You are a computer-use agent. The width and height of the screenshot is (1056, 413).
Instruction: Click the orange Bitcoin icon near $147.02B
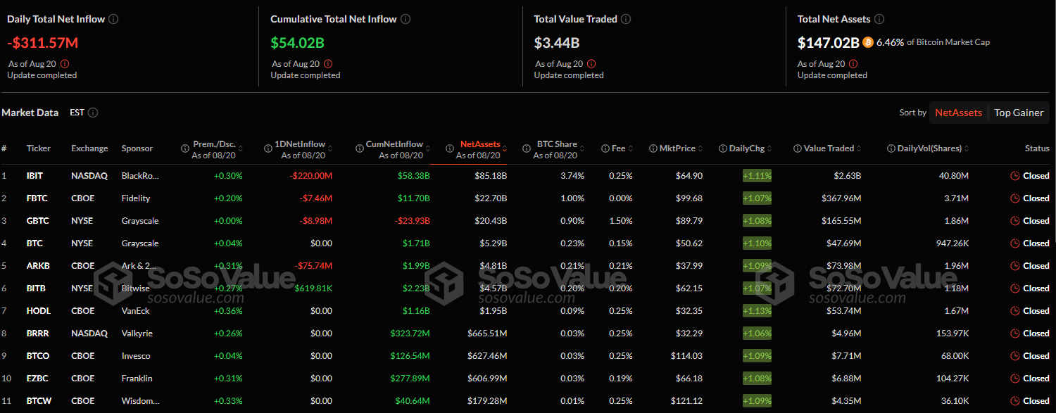pos(867,42)
